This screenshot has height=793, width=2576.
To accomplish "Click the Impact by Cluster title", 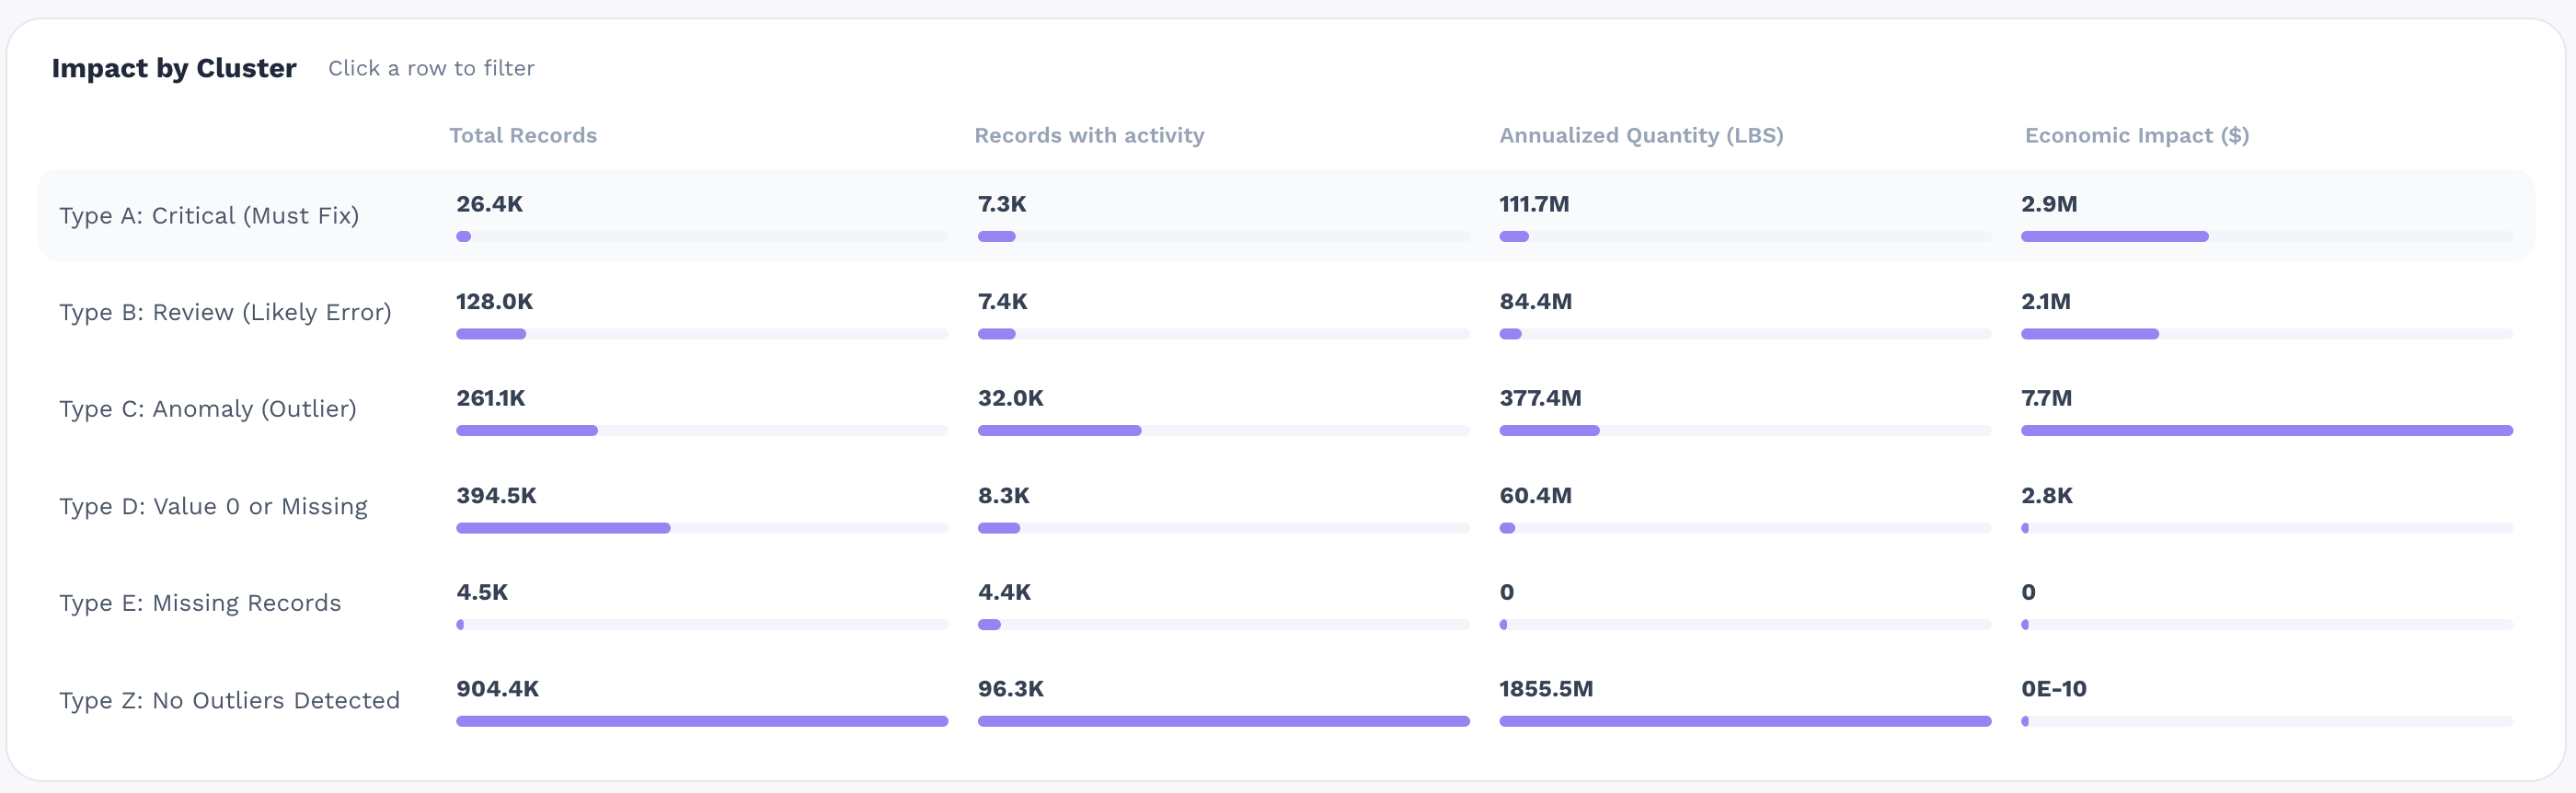I will 174,68.
